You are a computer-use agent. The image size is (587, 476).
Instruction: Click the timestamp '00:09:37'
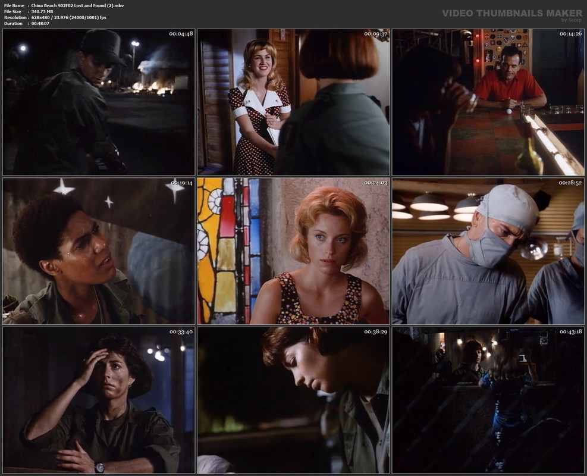(375, 34)
